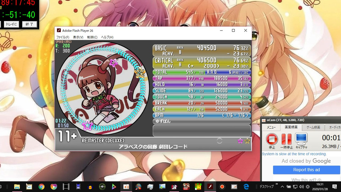Image resolution: width=341 pixels, height=192 pixels.
Task: Click the 11+ difficulty level display
Action: (x=67, y=137)
